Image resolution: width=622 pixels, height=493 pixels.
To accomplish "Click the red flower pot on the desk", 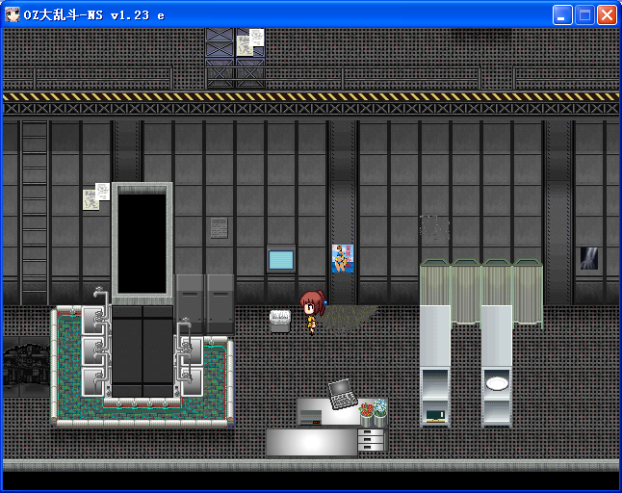I will point(367,415).
